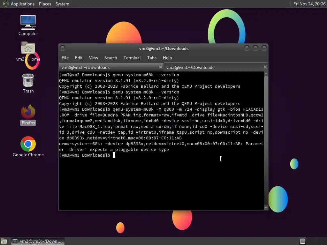Open the terminal View menu
Screen dimensions: 327x245
[94, 58]
